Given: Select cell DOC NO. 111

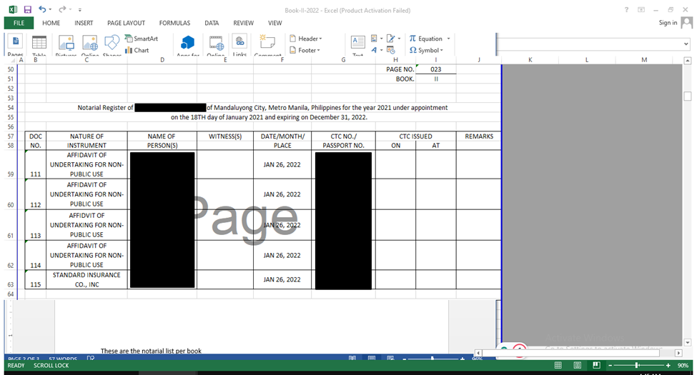Looking at the screenshot, I should pos(36,164).
